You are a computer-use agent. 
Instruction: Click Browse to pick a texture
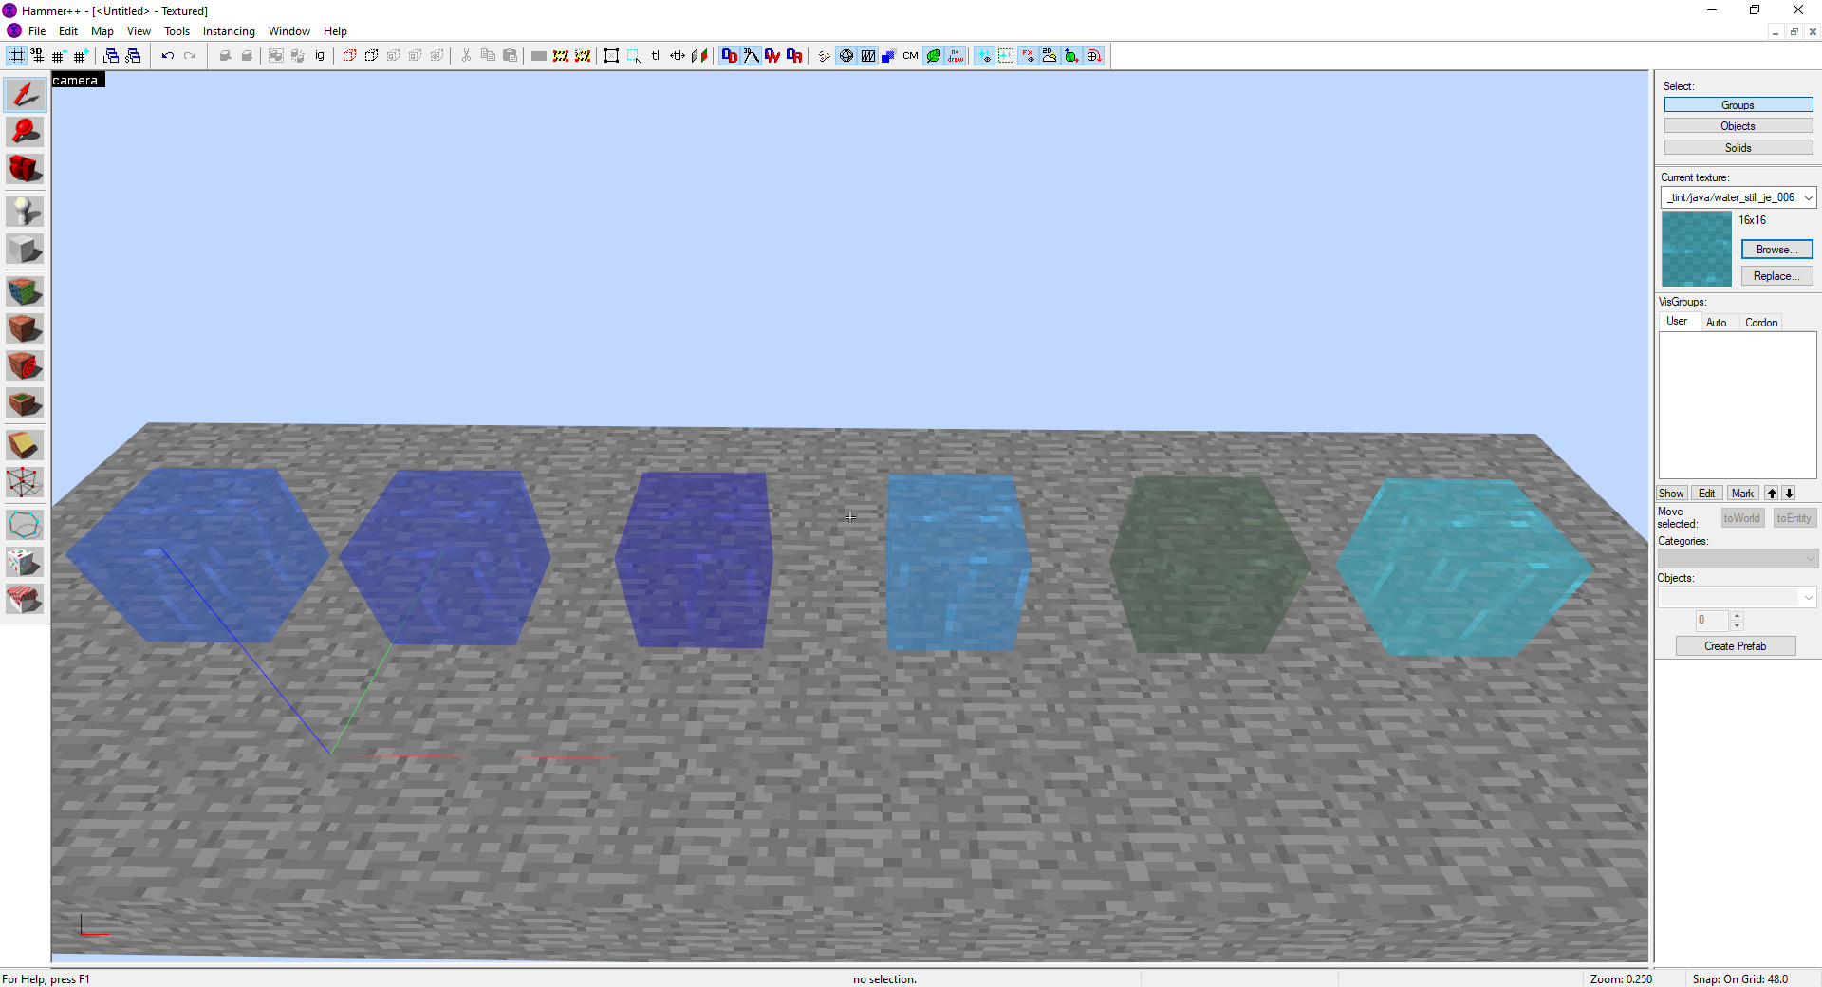pyautogui.click(x=1776, y=249)
